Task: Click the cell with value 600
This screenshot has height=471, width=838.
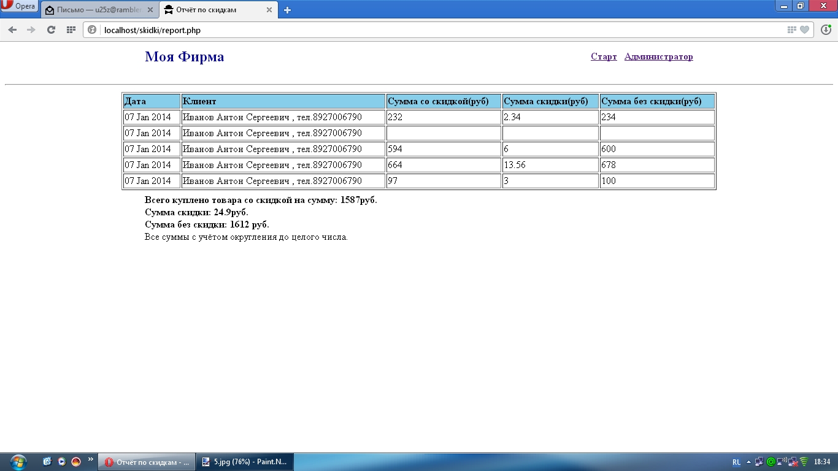Action: tap(657, 149)
